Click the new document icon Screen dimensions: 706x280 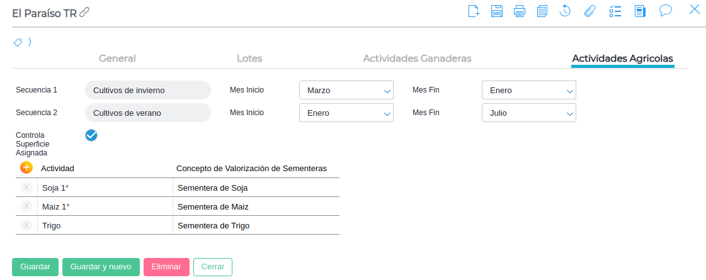pos(474,11)
